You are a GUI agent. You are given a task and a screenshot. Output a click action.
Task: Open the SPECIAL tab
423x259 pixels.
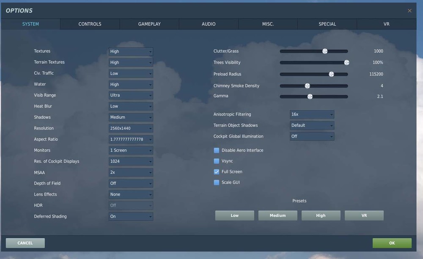pyautogui.click(x=327, y=24)
